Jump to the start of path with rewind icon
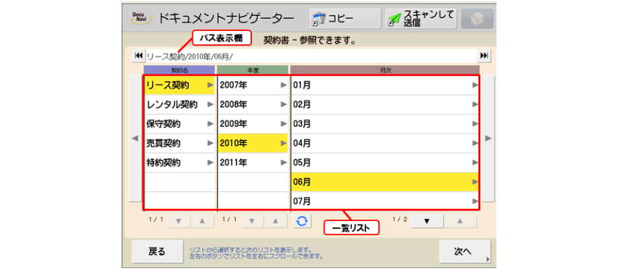 (138, 56)
